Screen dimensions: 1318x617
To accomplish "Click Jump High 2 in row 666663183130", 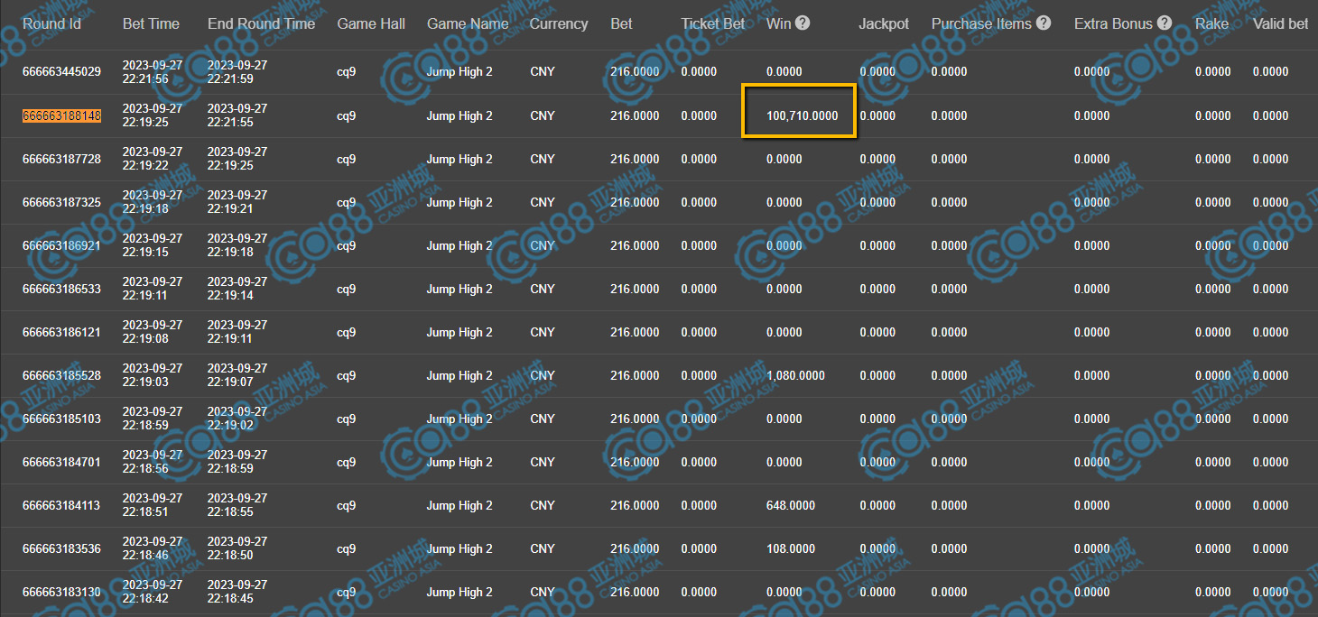I will [x=459, y=592].
